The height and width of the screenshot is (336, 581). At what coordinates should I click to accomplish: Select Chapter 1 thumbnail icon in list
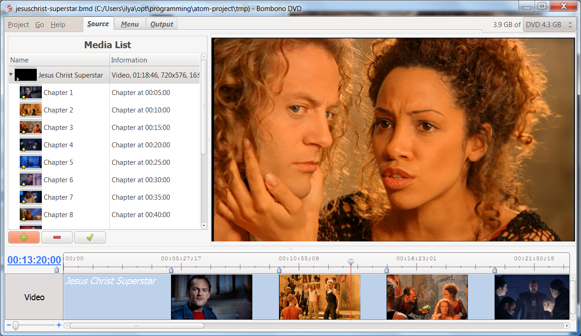pyautogui.click(x=31, y=93)
